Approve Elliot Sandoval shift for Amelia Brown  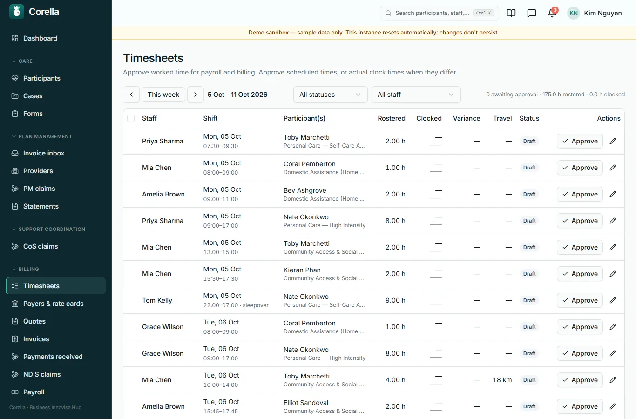(x=580, y=406)
